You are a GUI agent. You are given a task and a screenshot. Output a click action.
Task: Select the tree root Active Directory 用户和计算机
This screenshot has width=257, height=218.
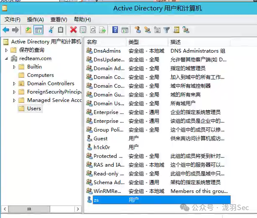pyautogui.click(x=46, y=42)
